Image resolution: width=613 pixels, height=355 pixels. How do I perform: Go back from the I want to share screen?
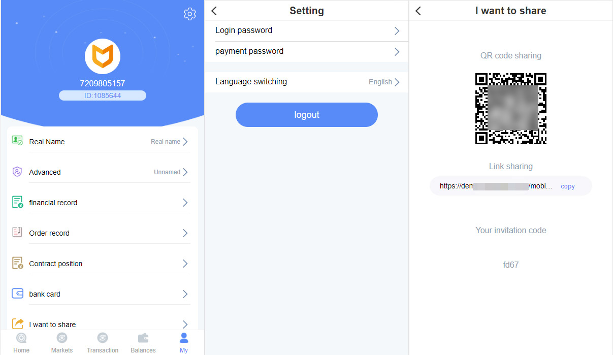[x=418, y=11]
